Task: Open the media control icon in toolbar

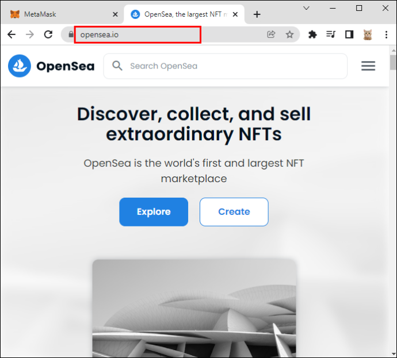Action: click(331, 34)
